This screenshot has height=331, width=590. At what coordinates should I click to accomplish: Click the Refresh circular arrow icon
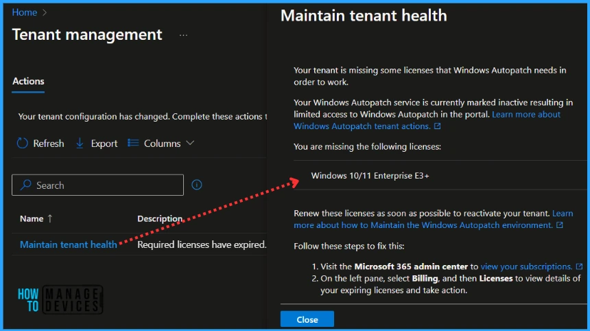[22, 143]
